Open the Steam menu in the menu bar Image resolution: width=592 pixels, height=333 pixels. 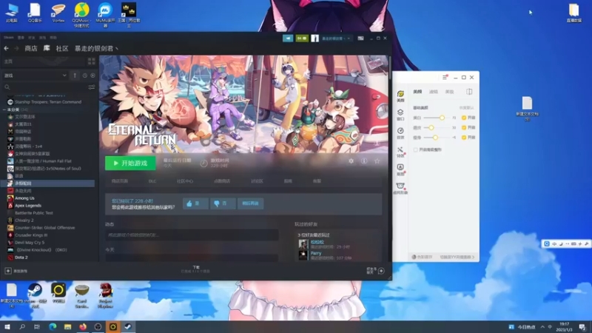(9, 38)
